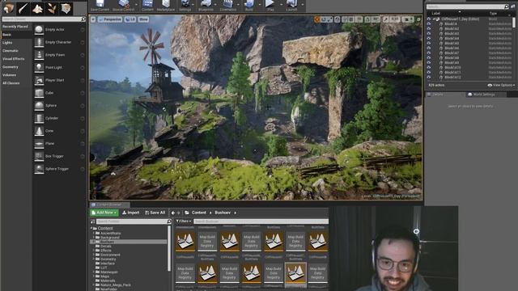518x291 pixels.
Task: Open the Settings toolbar button
Action: [185, 6]
